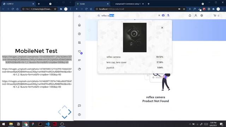Close the Iconiz tab
226x127 pixels.
108,4
